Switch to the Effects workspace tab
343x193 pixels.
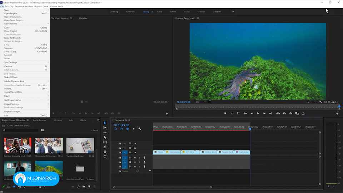[173, 11]
